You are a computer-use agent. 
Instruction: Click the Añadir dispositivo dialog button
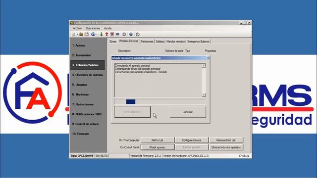pyautogui.click(x=132, y=112)
